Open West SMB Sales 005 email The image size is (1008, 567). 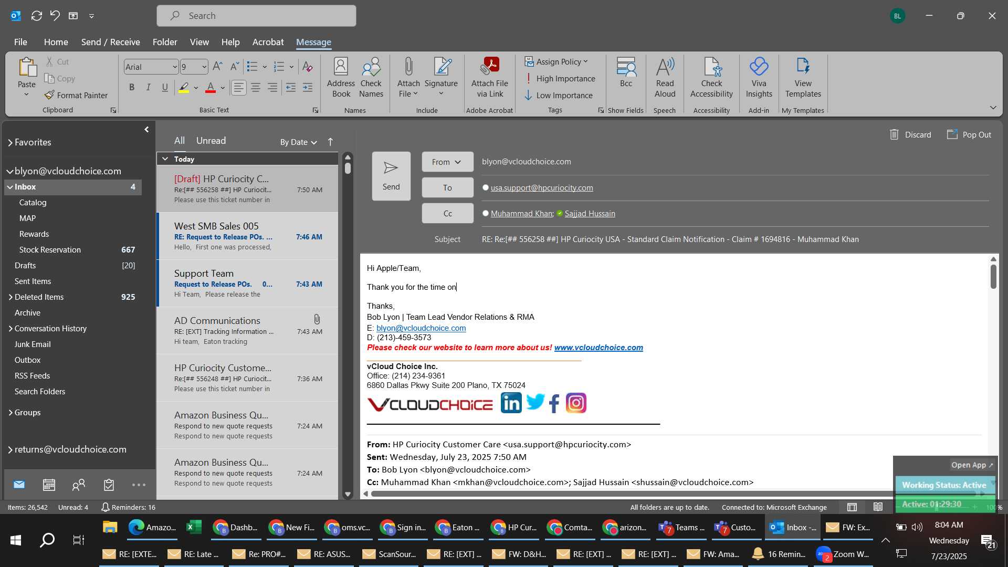(248, 236)
